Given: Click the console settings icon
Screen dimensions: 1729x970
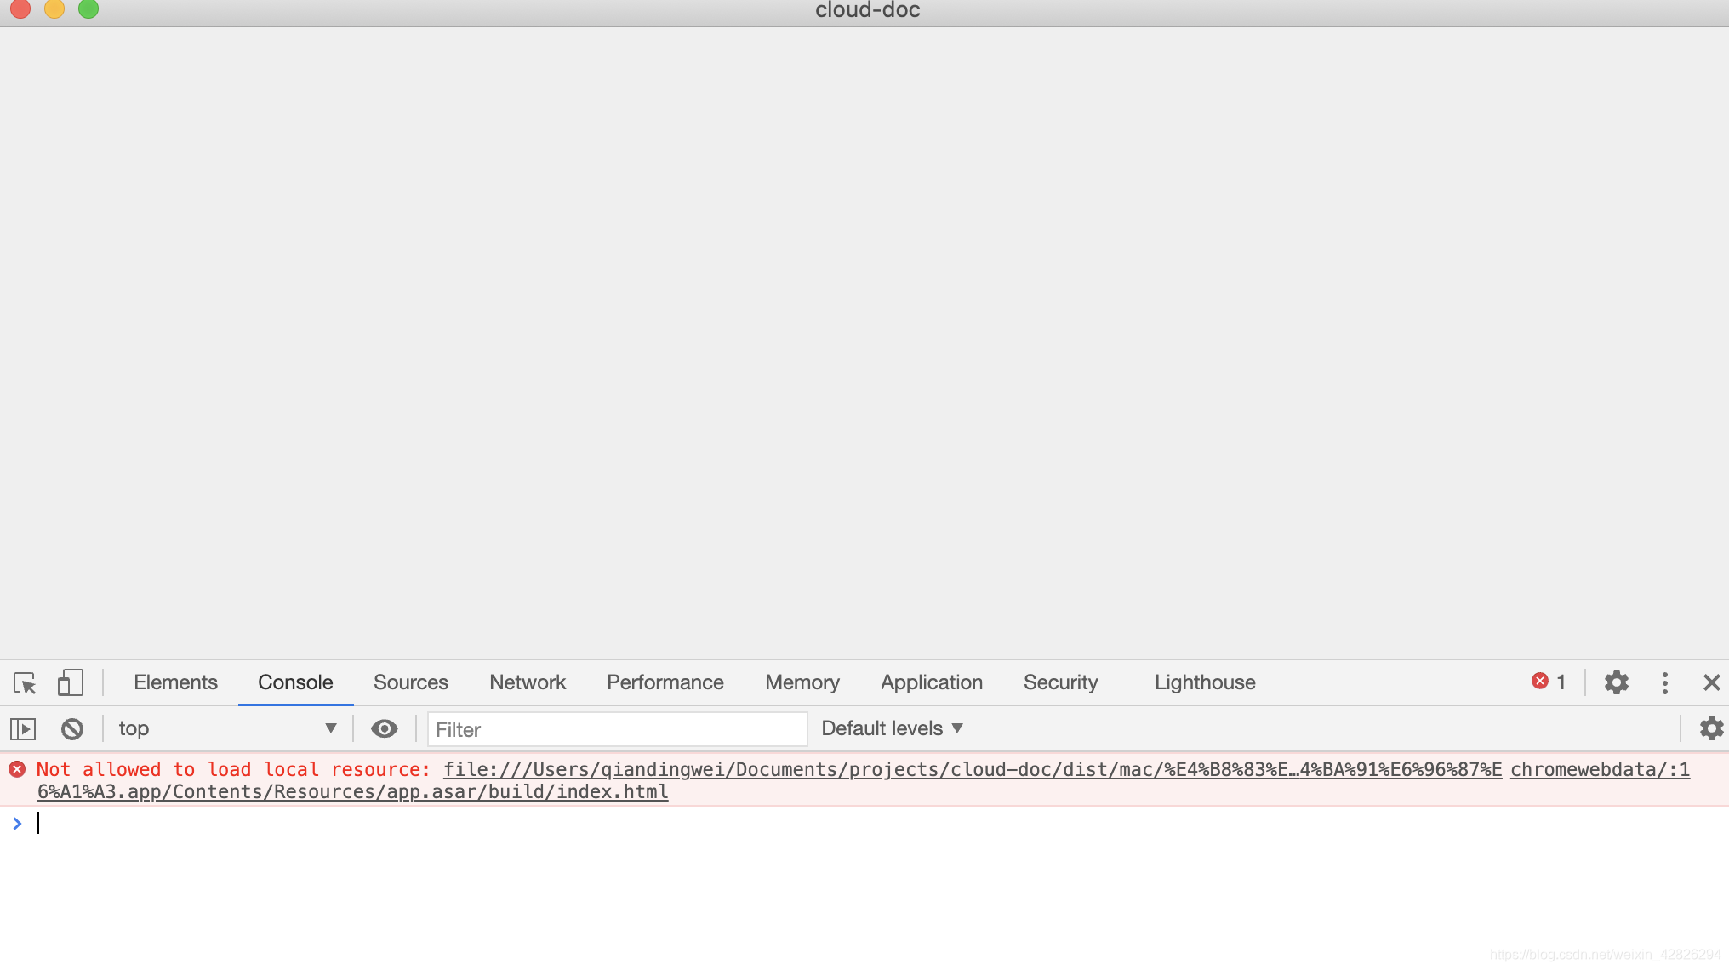Looking at the screenshot, I should click(1711, 727).
